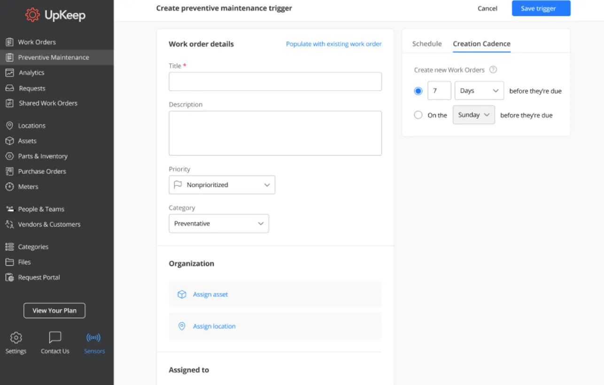Image resolution: width=604 pixels, height=385 pixels.
Task: Click the help icon beside Create new Work Orders
Action: 493,70
